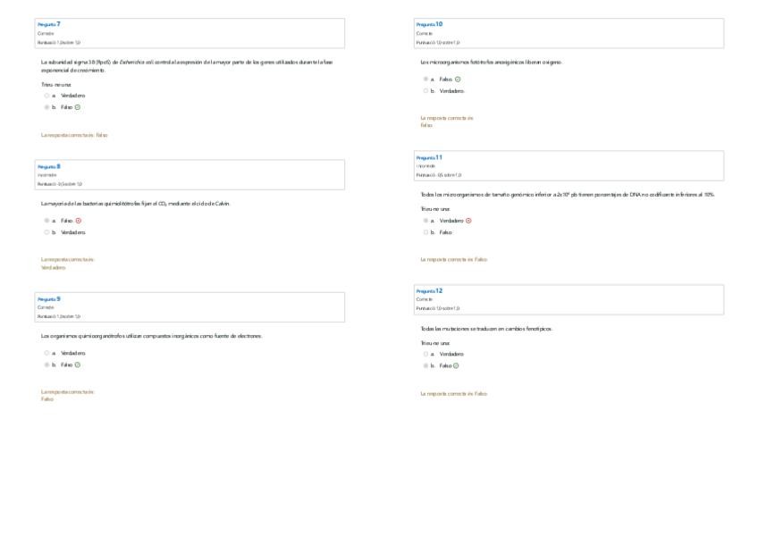This screenshot has height=536, width=758.
Task: Click the red cross icon in Pregunta 8
Action: (79, 220)
